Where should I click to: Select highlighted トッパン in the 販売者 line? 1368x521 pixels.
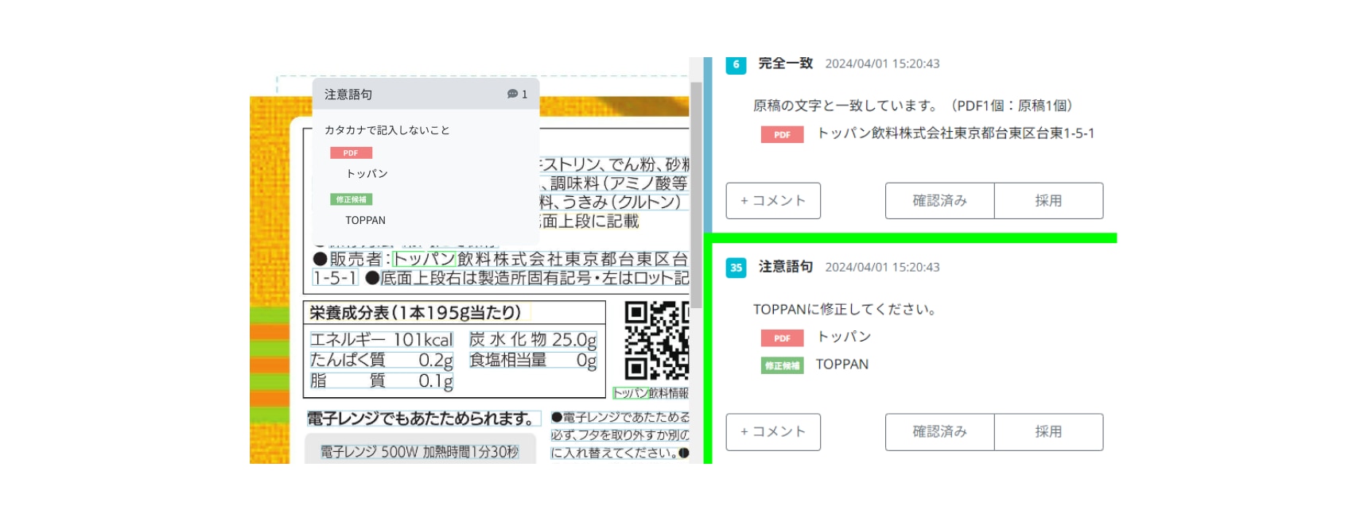click(425, 259)
